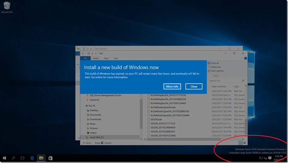
Task: Open Task View on the taskbar
Action: click(22, 158)
